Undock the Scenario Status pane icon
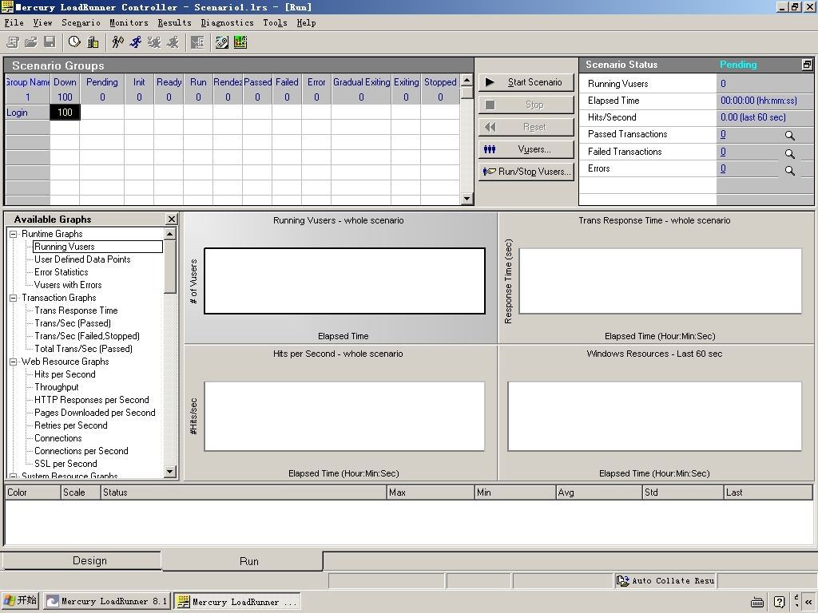The image size is (818, 613). 807,65
